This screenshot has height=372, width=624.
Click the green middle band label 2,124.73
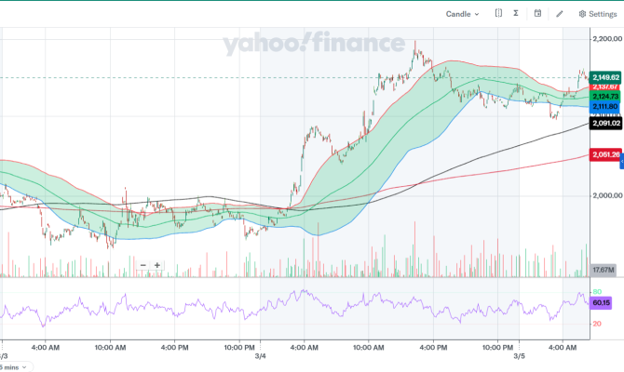pos(606,97)
